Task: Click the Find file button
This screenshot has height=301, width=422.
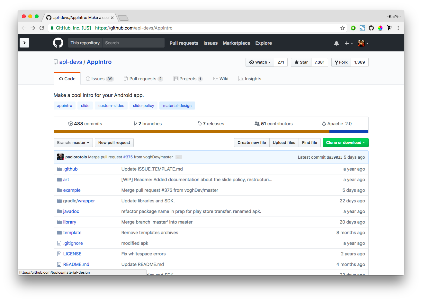Action: (x=310, y=143)
